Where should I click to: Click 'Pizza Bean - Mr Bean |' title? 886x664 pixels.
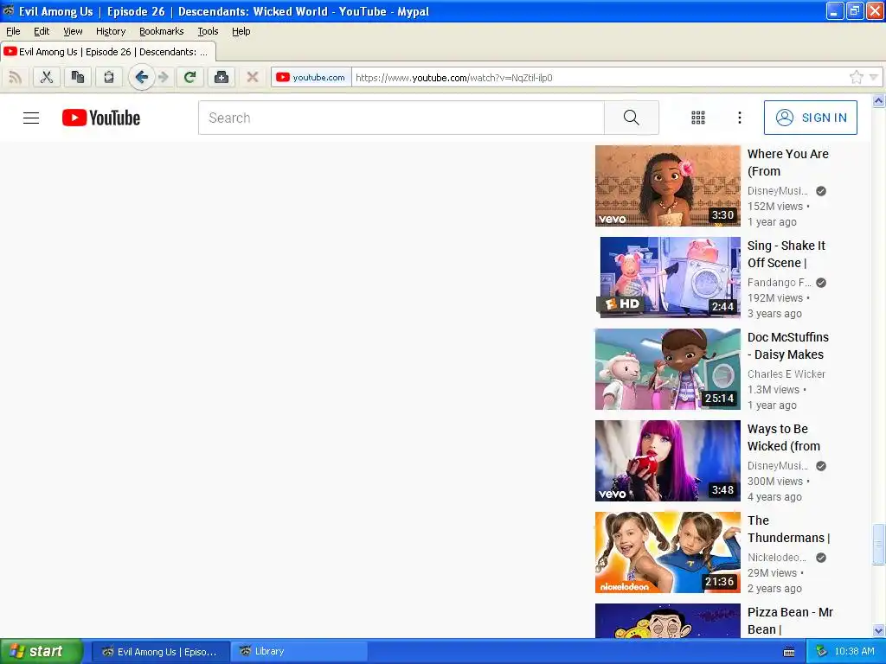790,621
